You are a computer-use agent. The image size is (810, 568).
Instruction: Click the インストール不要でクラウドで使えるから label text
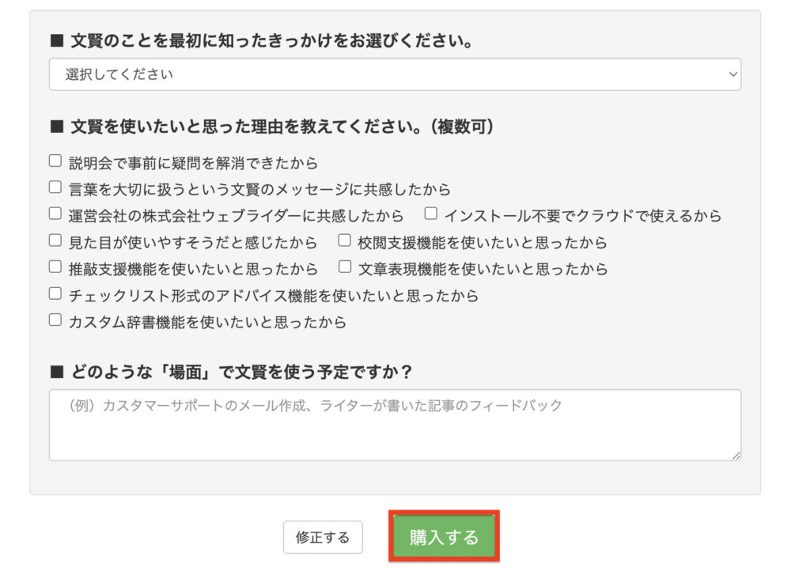(583, 216)
